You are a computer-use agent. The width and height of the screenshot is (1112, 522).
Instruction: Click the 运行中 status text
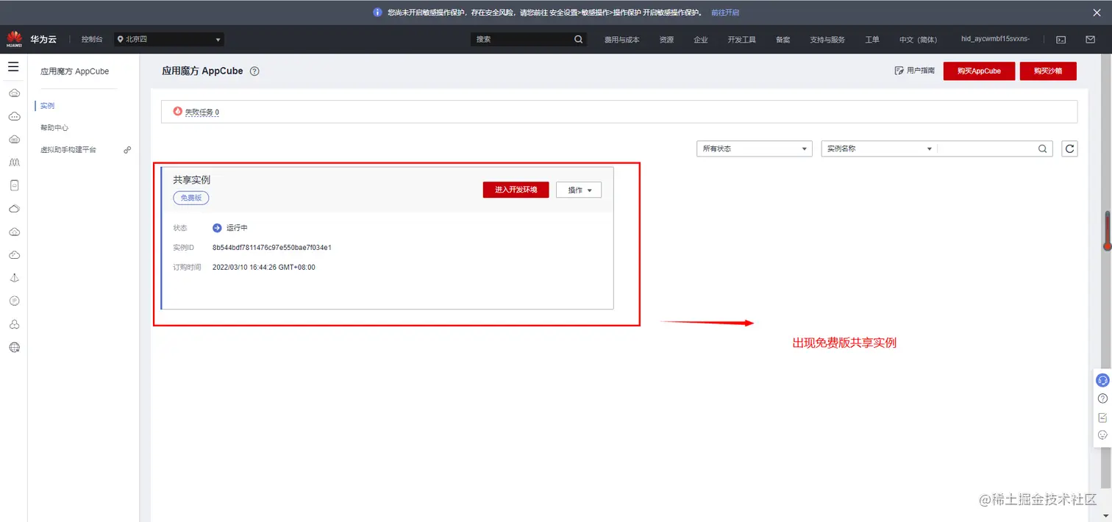237,228
